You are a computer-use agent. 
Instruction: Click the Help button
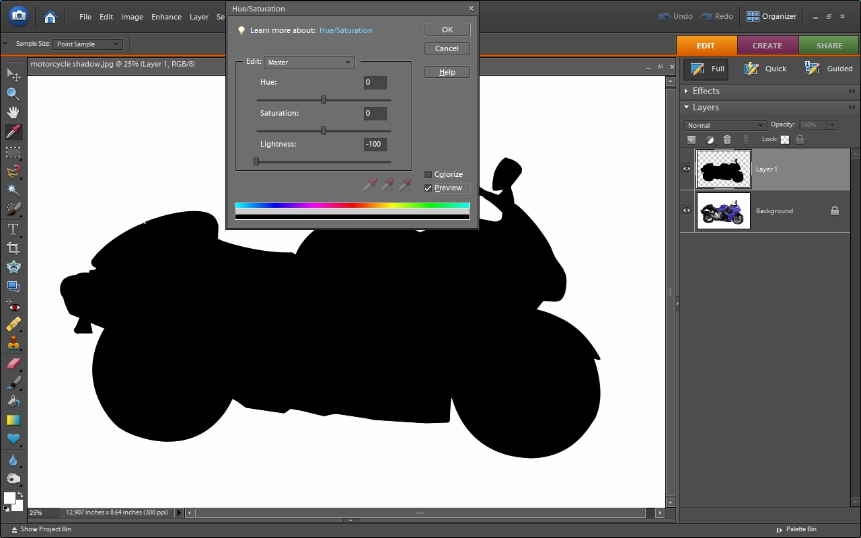[x=447, y=72]
